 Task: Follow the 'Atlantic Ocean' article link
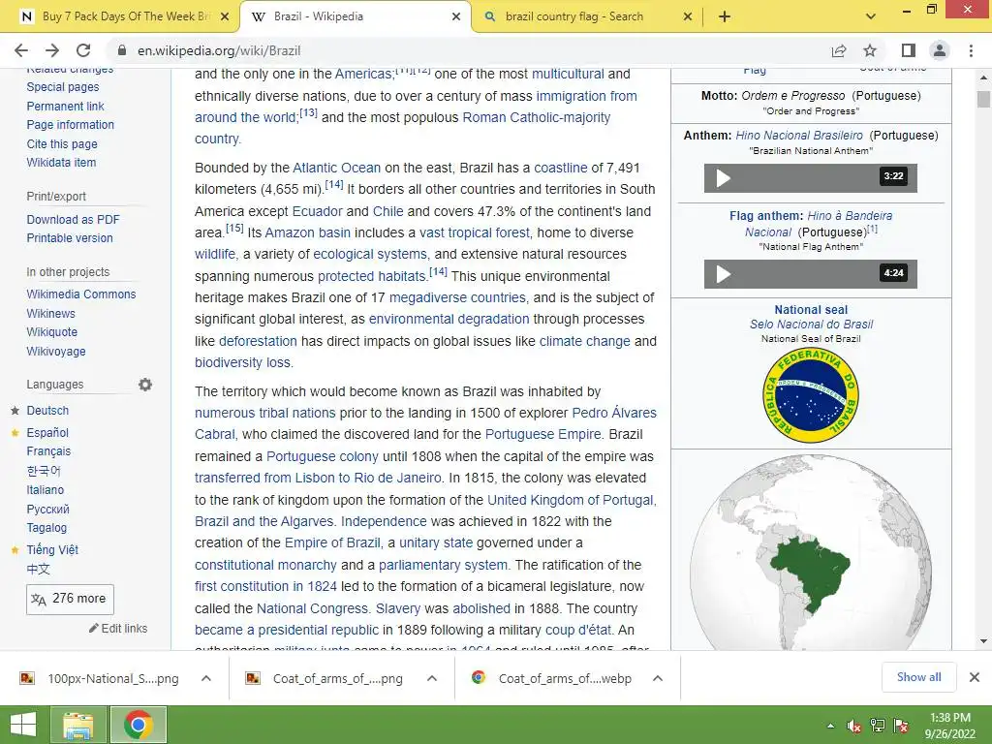[x=336, y=168]
